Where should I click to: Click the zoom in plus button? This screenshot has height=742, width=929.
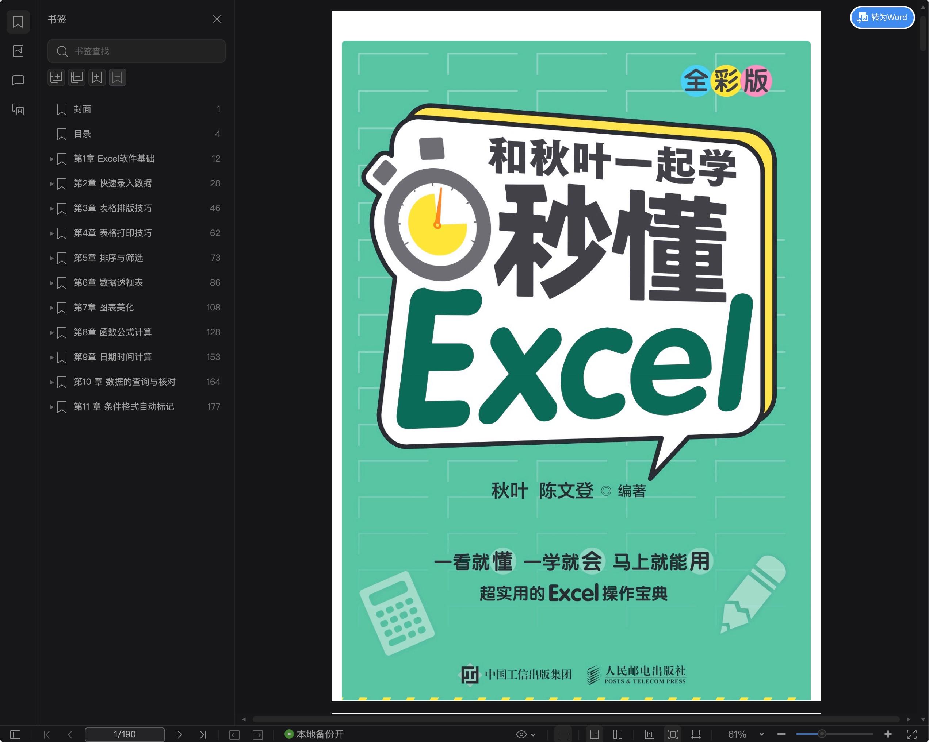click(888, 734)
